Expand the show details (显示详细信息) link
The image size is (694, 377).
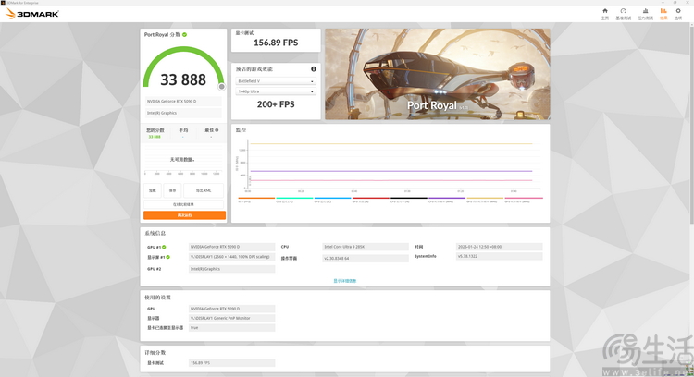[x=344, y=280]
